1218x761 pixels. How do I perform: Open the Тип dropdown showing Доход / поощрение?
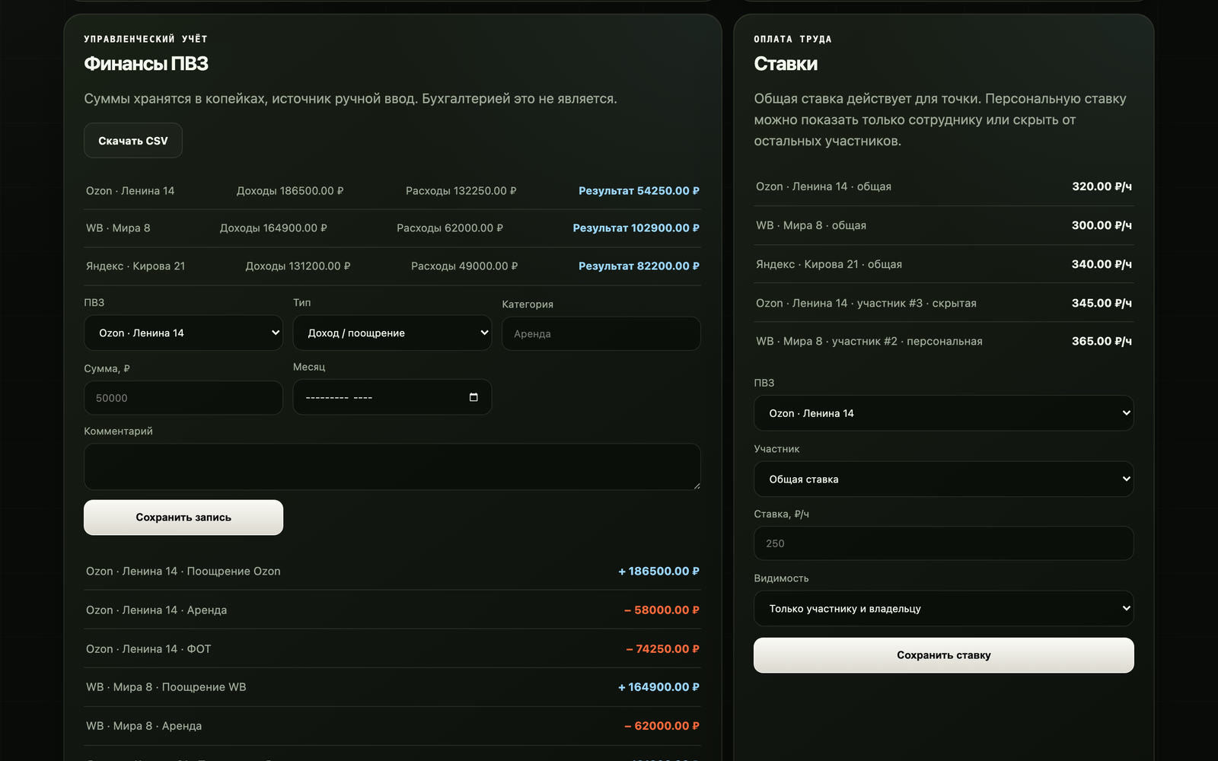pos(392,333)
